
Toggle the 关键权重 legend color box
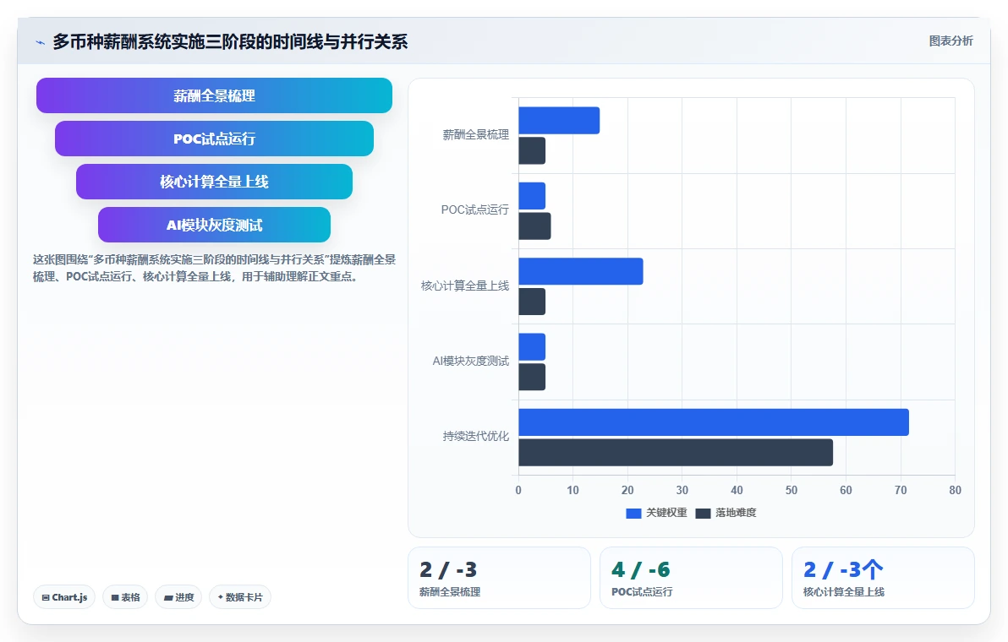coord(633,513)
